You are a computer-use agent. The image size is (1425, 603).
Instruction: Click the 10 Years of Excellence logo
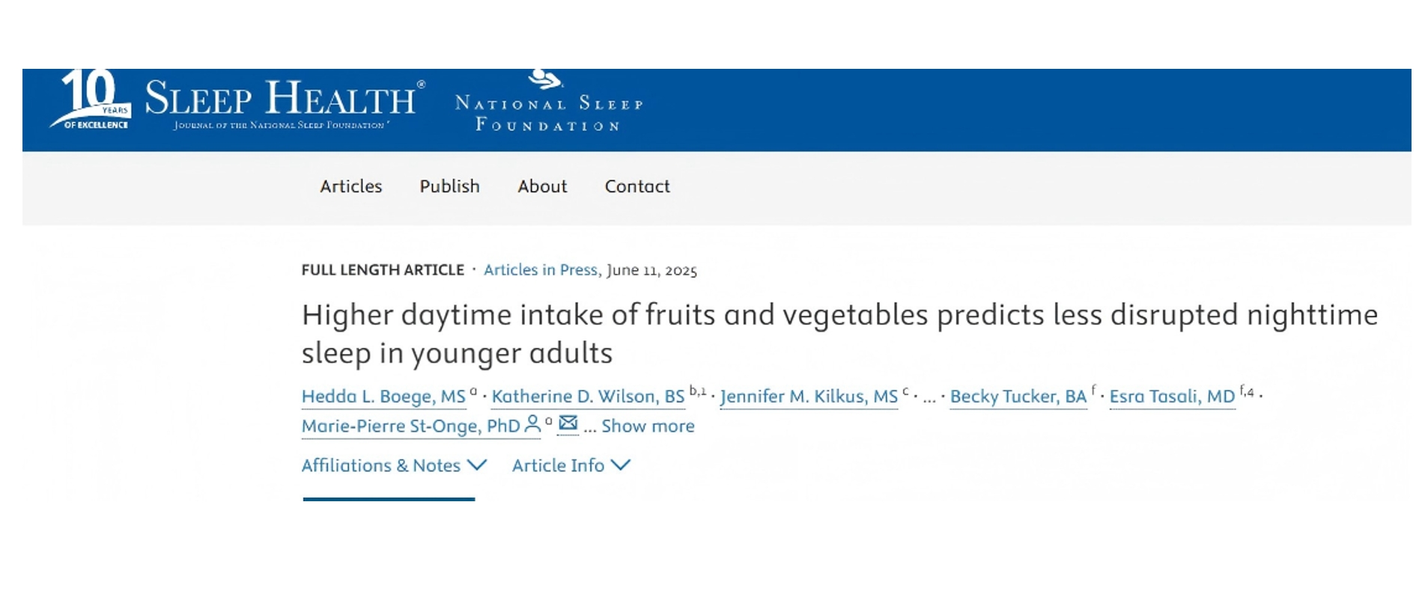click(91, 101)
